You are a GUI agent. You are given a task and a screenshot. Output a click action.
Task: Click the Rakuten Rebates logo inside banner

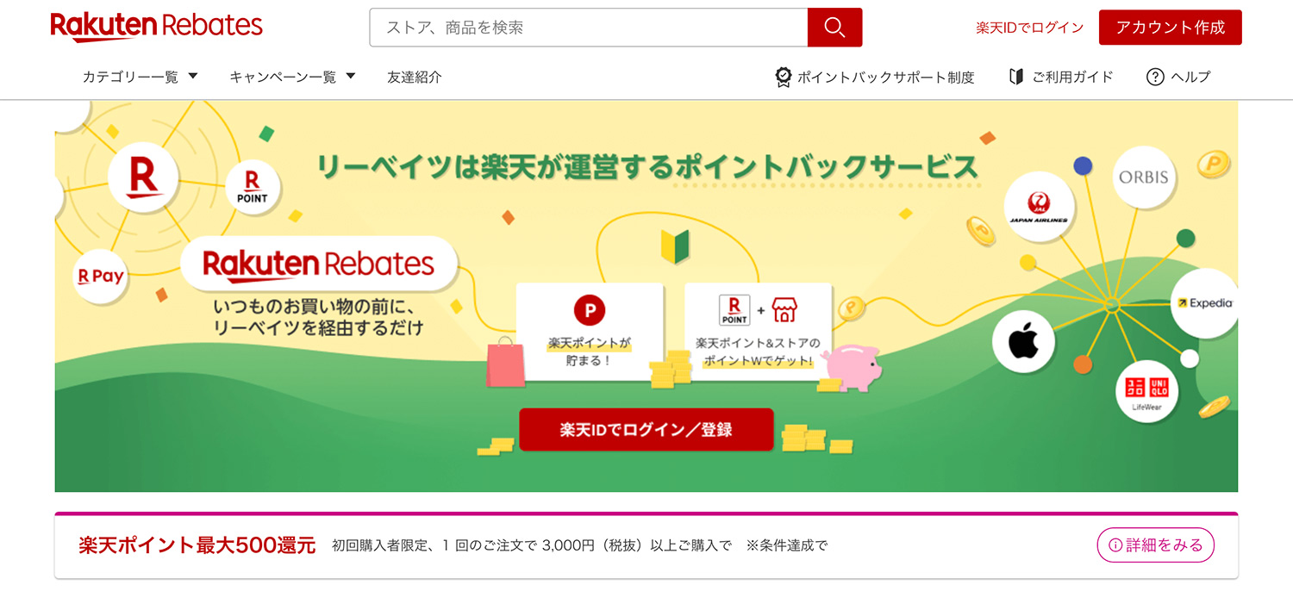coord(319,264)
